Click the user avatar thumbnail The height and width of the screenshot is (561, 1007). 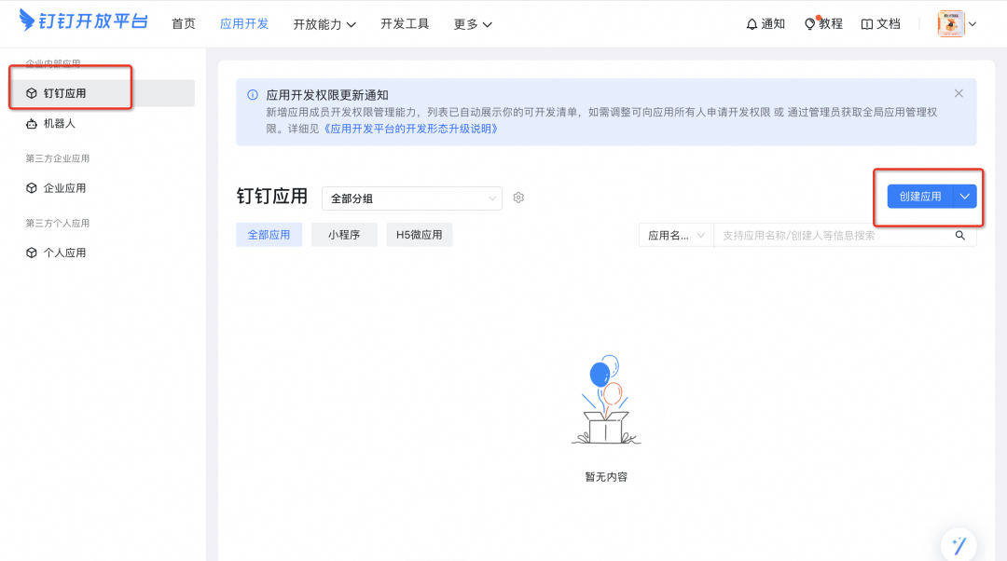point(950,24)
